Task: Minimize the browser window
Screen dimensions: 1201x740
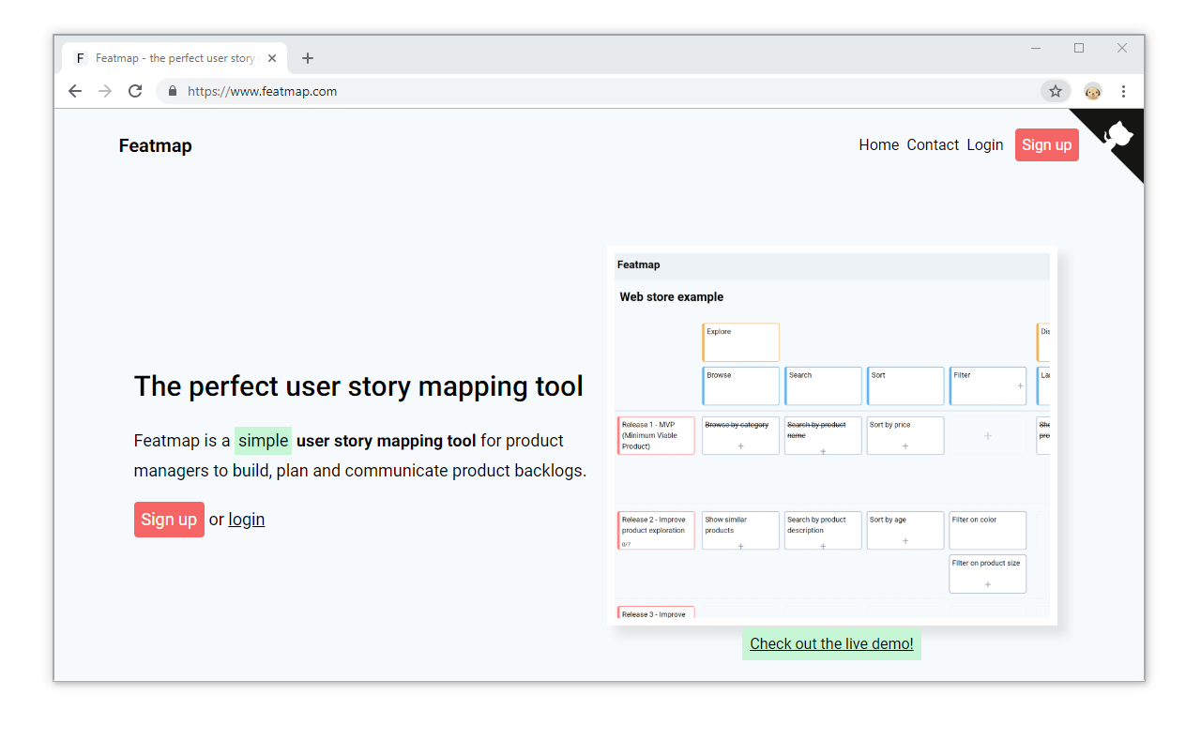Action: [x=1036, y=48]
